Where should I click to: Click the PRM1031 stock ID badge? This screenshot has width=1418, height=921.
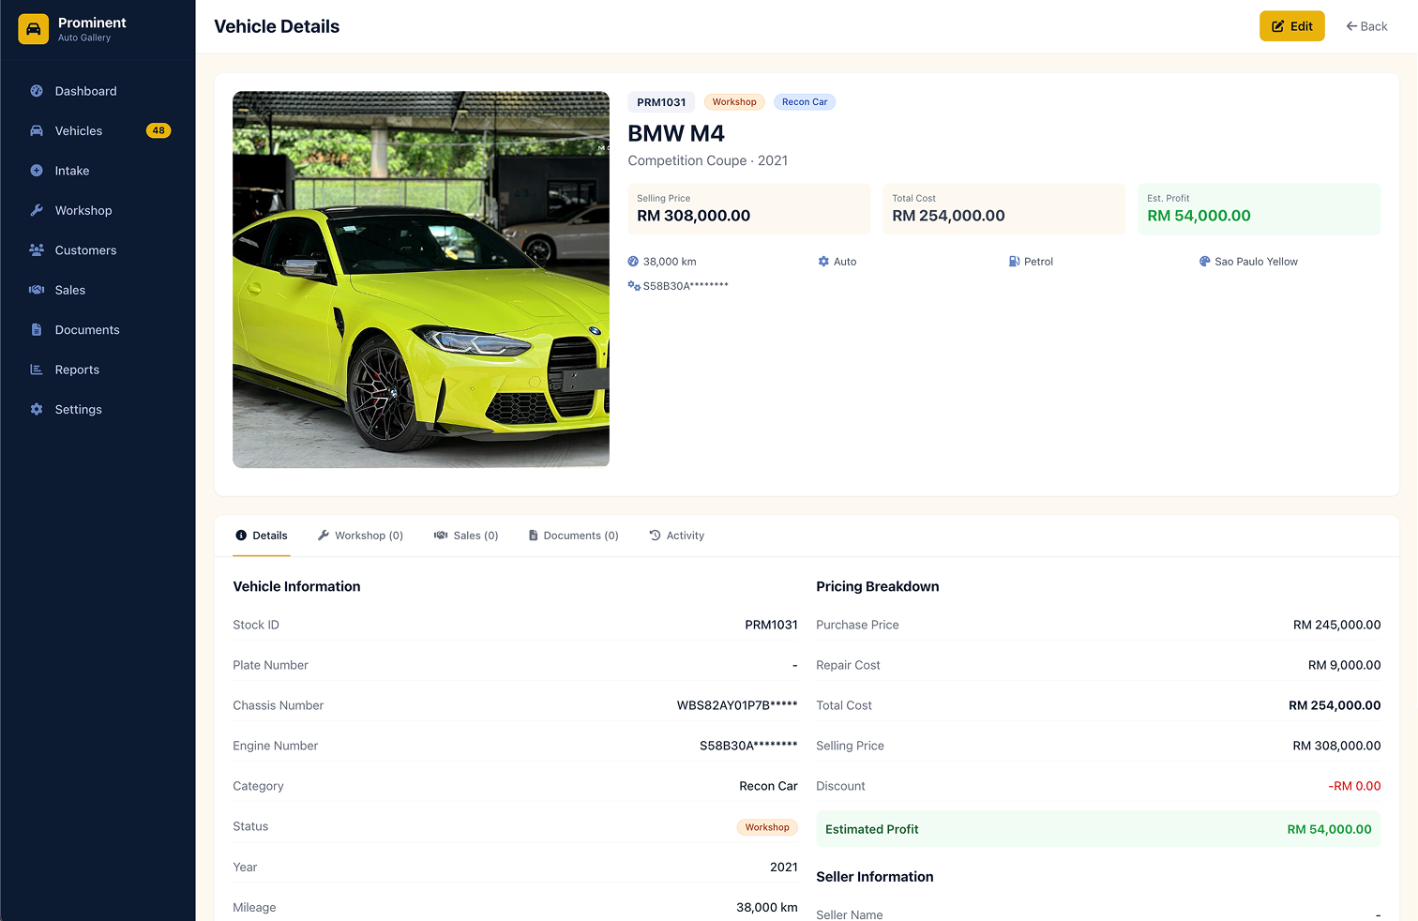661,102
